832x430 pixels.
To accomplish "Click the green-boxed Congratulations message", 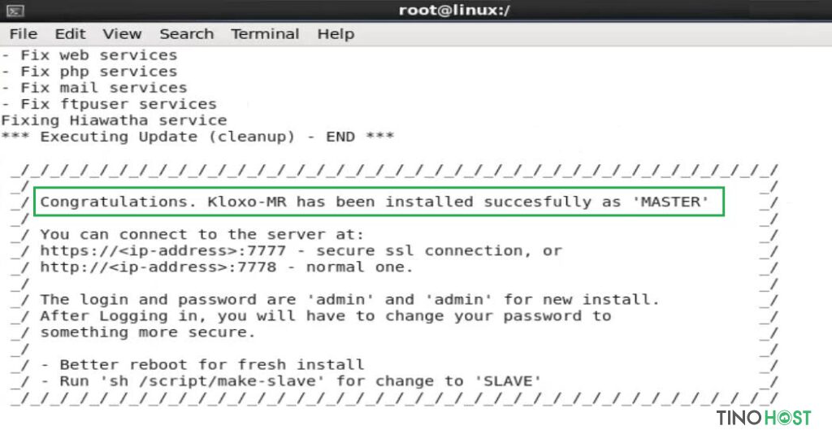I will [x=379, y=202].
